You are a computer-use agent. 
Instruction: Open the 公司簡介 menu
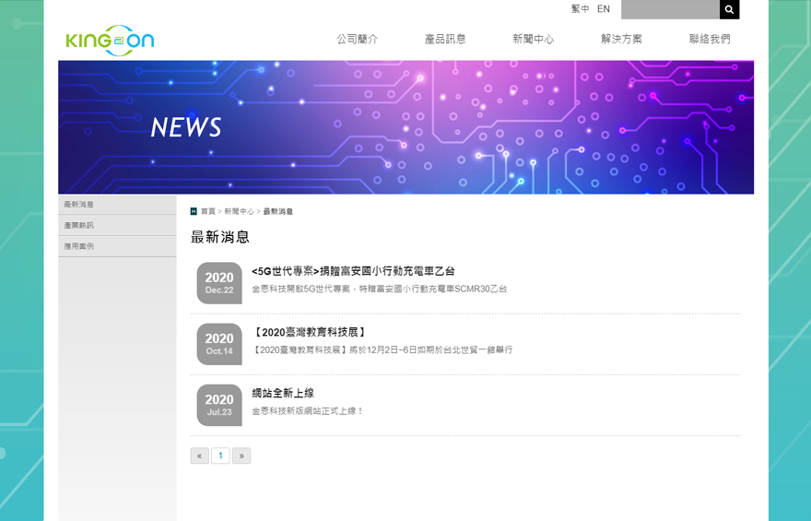tap(357, 39)
